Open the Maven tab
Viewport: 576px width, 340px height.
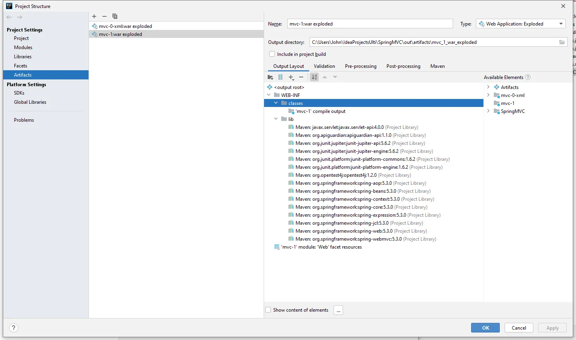coord(438,66)
